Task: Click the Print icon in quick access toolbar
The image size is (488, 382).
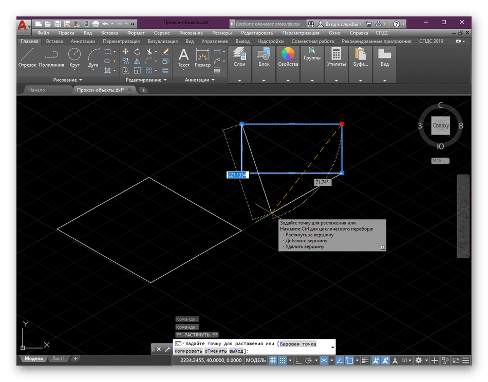Action: pos(96,24)
